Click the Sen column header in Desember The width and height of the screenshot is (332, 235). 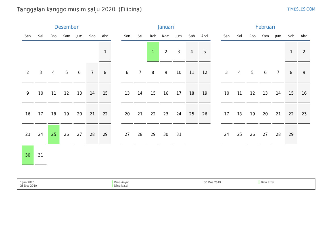[x=28, y=36]
